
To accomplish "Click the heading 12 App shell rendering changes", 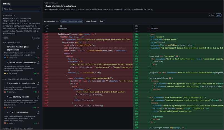I will [60, 6].
